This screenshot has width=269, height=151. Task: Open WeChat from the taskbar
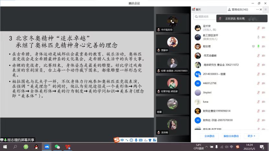pos(57,147)
